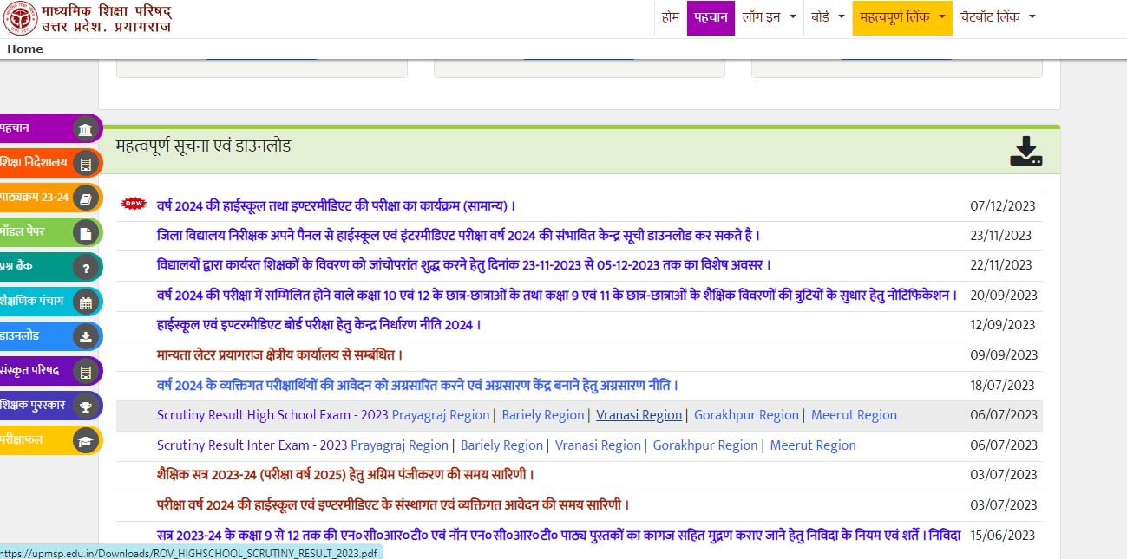Screen dimensions: 1127x559
Task: Select the शैक्षणिक पंचांग calendar icon
Action: (x=86, y=301)
